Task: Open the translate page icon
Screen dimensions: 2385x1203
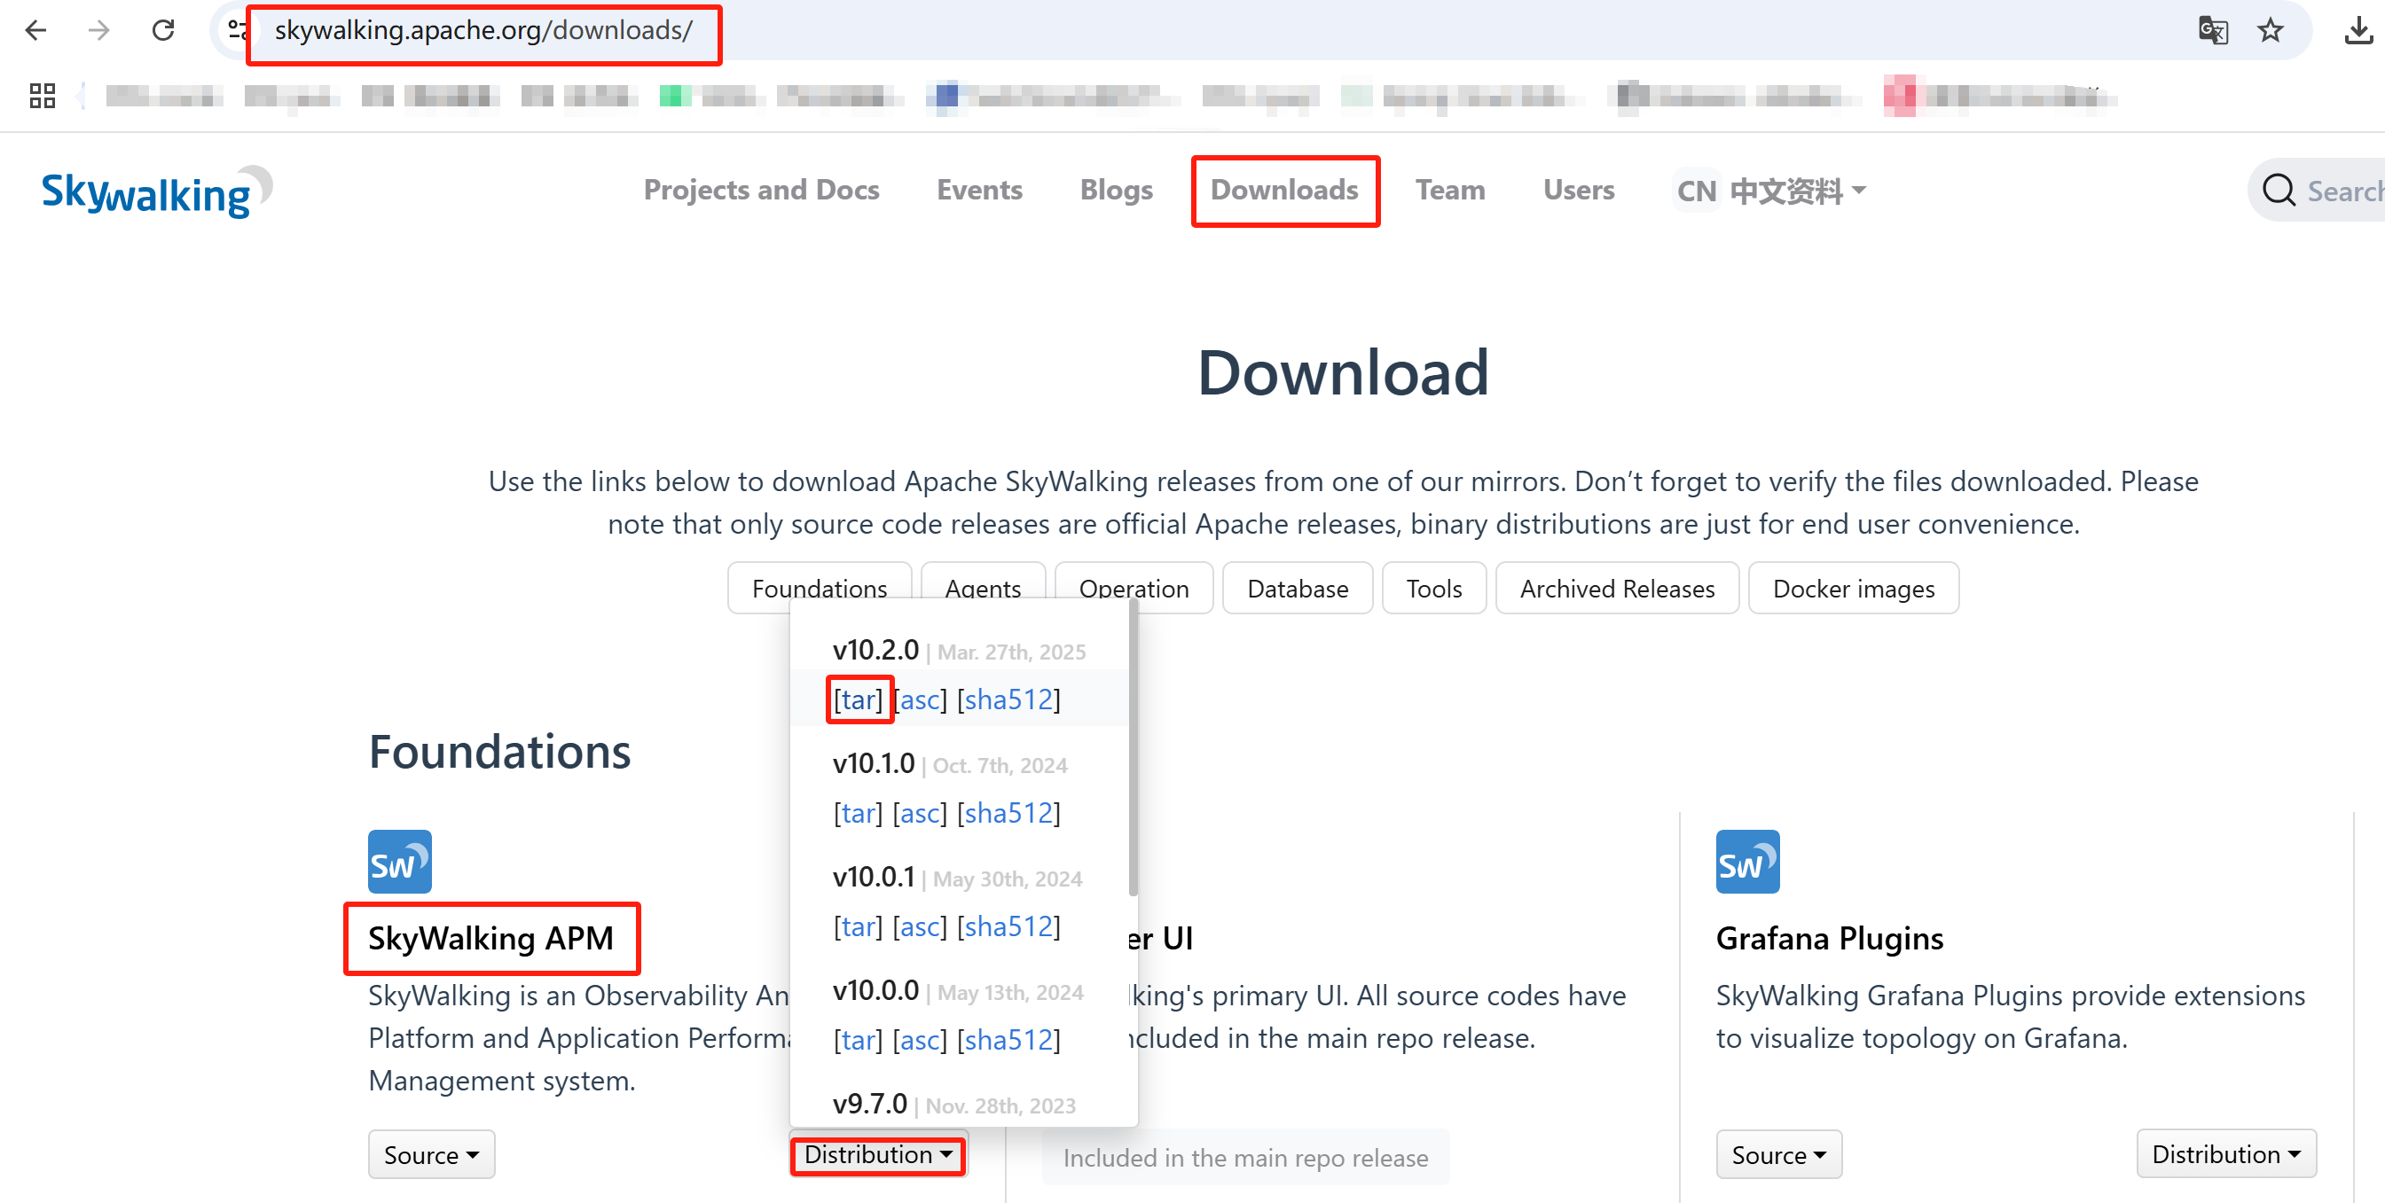Action: pyautogui.click(x=2212, y=30)
